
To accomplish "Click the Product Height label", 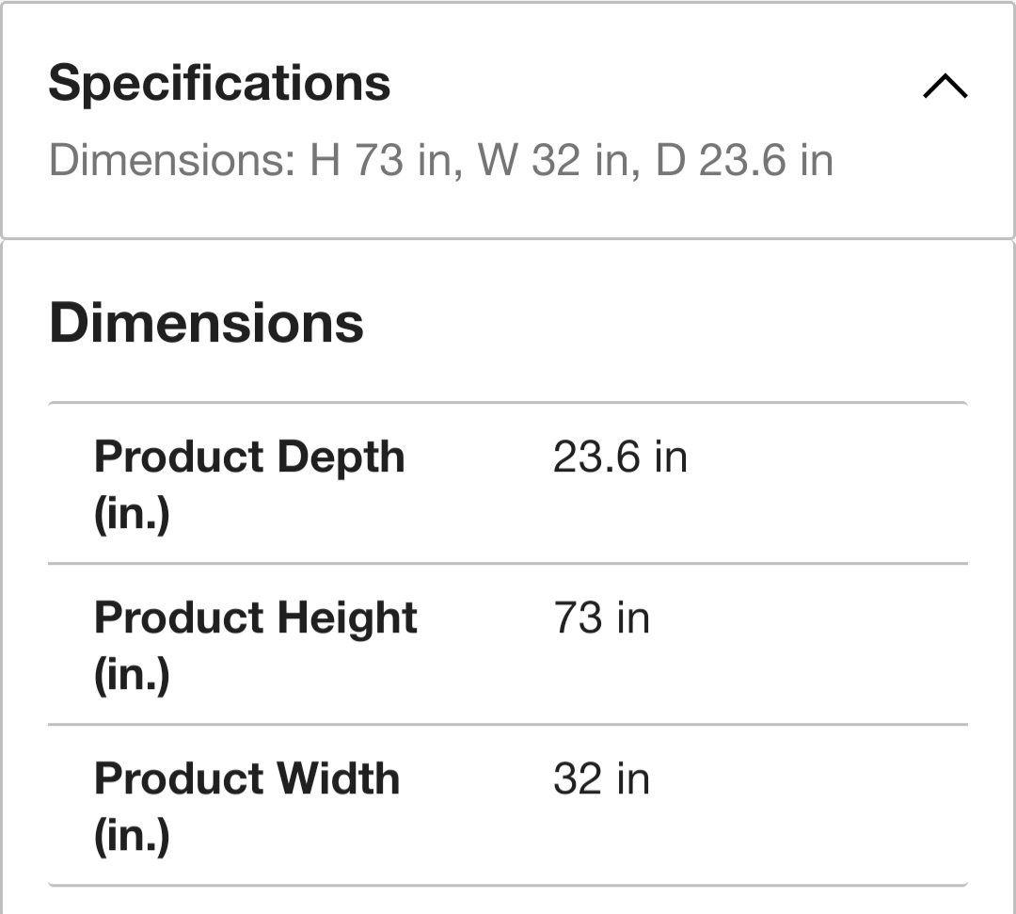I will click(255, 618).
